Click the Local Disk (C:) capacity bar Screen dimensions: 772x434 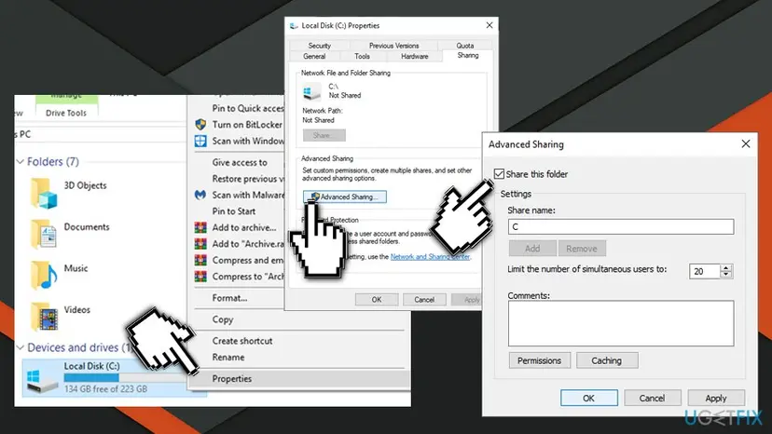click(126, 377)
